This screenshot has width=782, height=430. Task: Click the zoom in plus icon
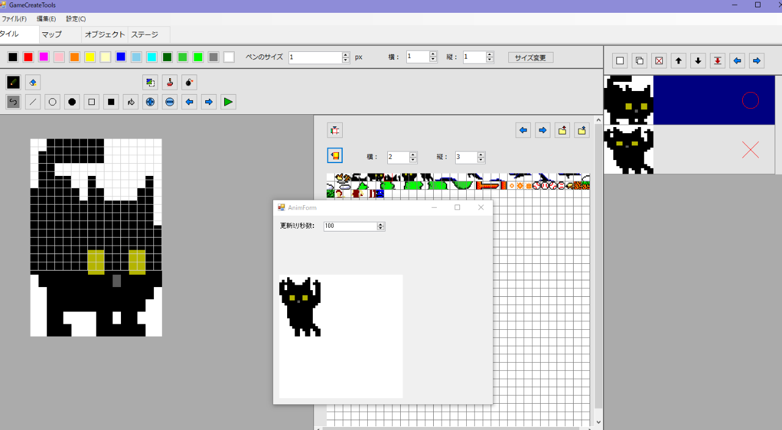(150, 102)
